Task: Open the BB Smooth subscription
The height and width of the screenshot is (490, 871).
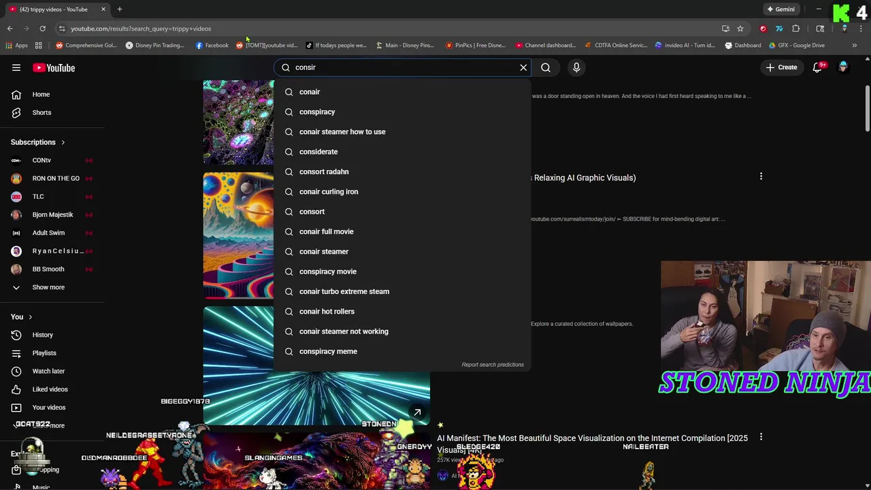Action: click(x=52, y=269)
